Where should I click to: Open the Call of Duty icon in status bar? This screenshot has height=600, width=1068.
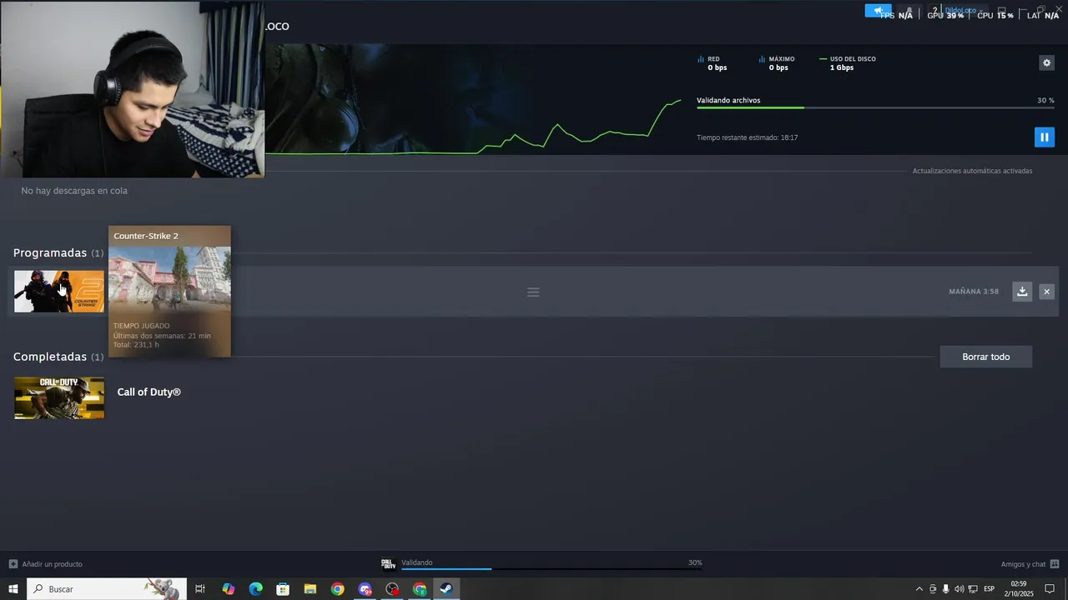[387, 564]
